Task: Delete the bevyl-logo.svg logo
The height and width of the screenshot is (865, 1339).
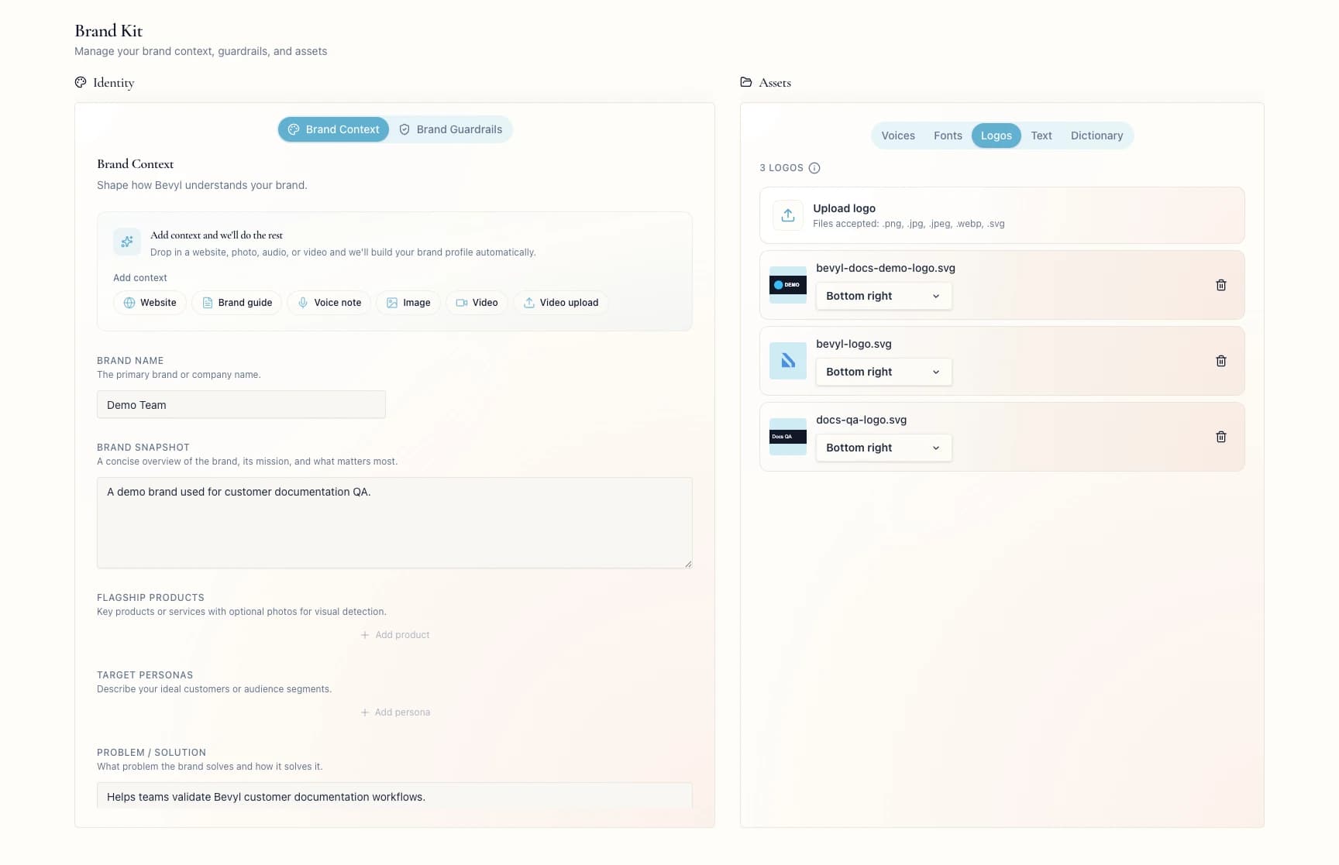Action: pyautogui.click(x=1220, y=361)
